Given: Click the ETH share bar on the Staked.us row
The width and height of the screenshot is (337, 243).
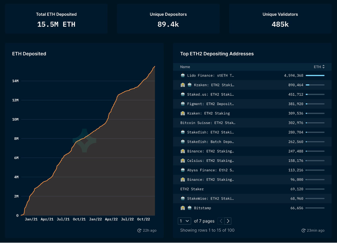Looking at the screenshot, I should tap(315, 94).
